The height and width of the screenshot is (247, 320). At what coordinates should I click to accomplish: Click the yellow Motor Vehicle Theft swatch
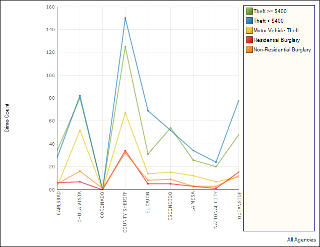coord(249,31)
